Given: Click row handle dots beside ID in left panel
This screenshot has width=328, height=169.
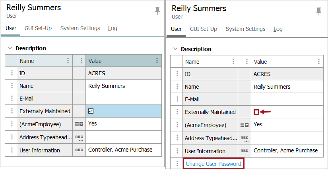Looking at the screenshot, I should pos(11,73).
